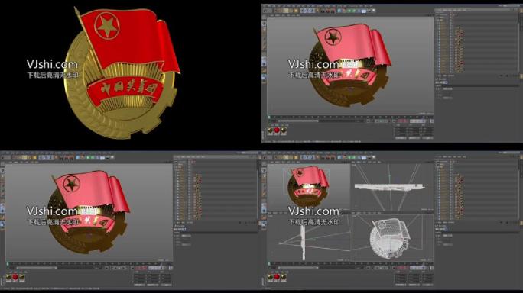Click the red record keyframe button in bottom-left window timeline

click(x=138, y=268)
